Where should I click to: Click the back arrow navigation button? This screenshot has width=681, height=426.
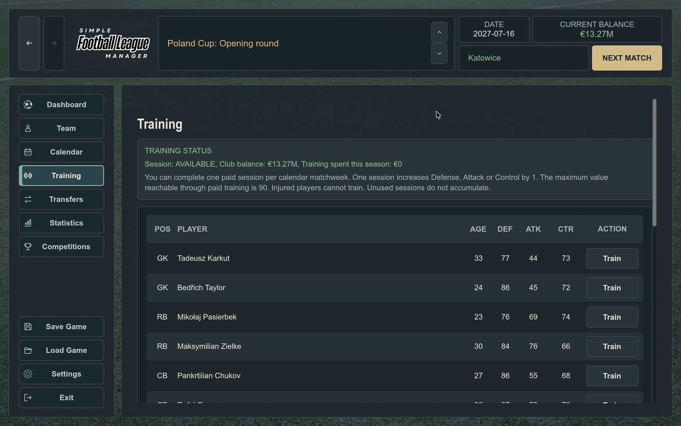click(x=29, y=43)
